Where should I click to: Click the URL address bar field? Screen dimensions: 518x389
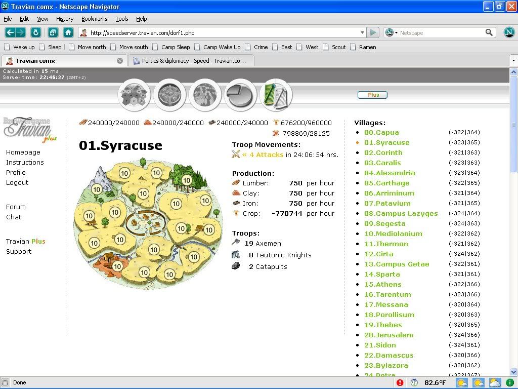222,32
